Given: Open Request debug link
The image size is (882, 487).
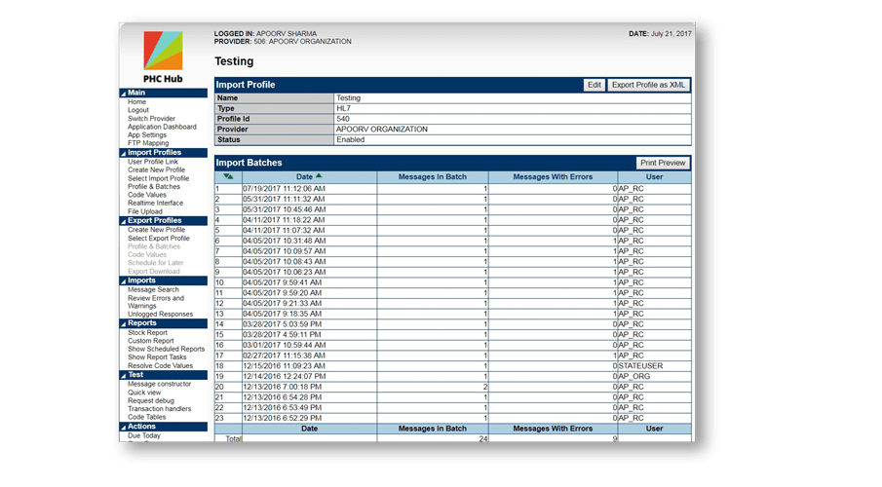Looking at the screenshot, I should click(151, 401).
